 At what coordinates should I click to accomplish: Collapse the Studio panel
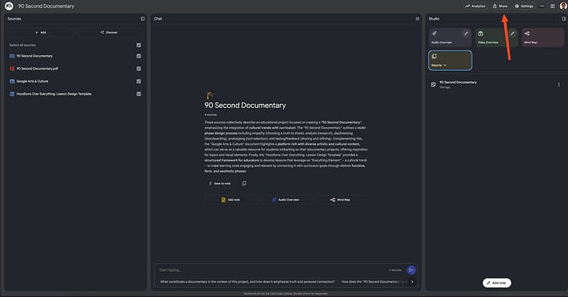pyautogui.click(x=563, y=19)
